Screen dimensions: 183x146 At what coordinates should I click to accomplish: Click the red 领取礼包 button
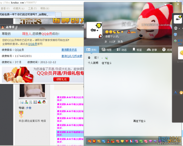[x=61, y=79]
